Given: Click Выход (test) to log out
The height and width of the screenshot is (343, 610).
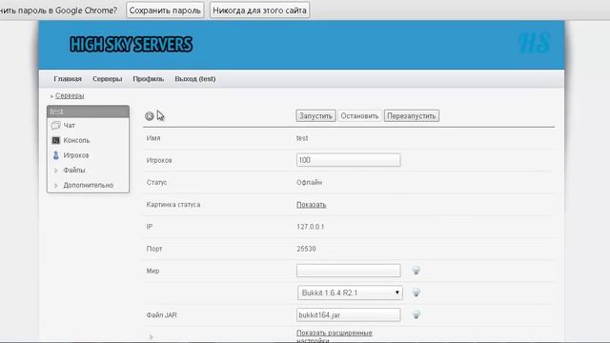Looking at the screenshot, I should click(x=195, y=79).
